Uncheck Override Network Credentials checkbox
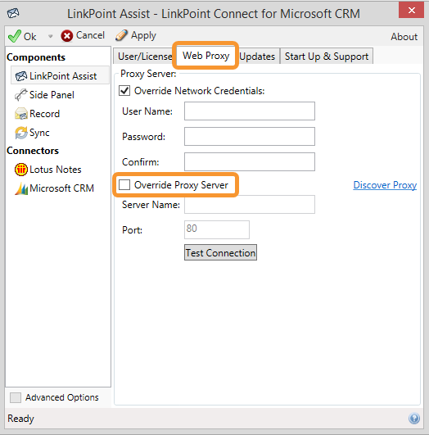 coord(124,91)
